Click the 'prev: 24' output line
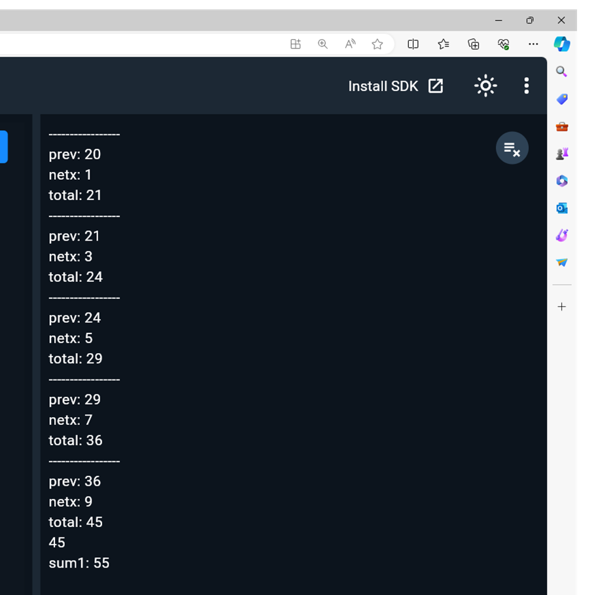 [75, 318]
